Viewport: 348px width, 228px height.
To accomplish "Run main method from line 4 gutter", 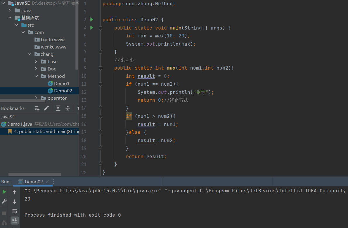I will pyautogui.click(x=92, y=28).
